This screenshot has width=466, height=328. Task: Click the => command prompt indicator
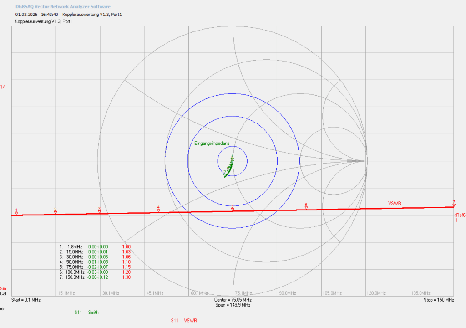(x=2, y=309)
